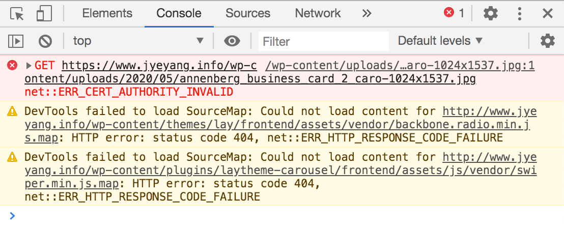
Task: Open console settings gear beside levels
Action: coord(547,41)
